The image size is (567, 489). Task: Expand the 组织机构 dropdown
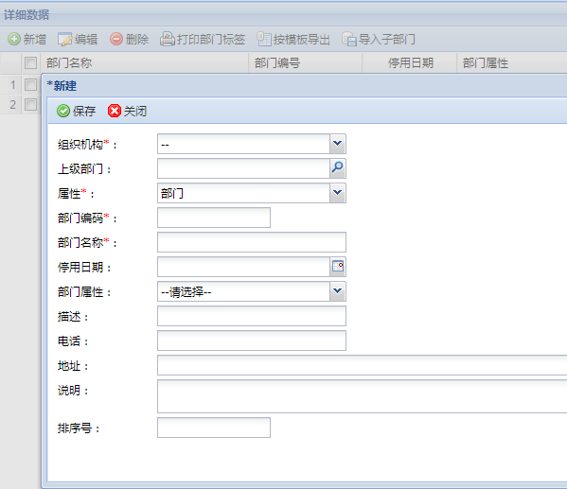pyautogui.click(x=338, y=144)
